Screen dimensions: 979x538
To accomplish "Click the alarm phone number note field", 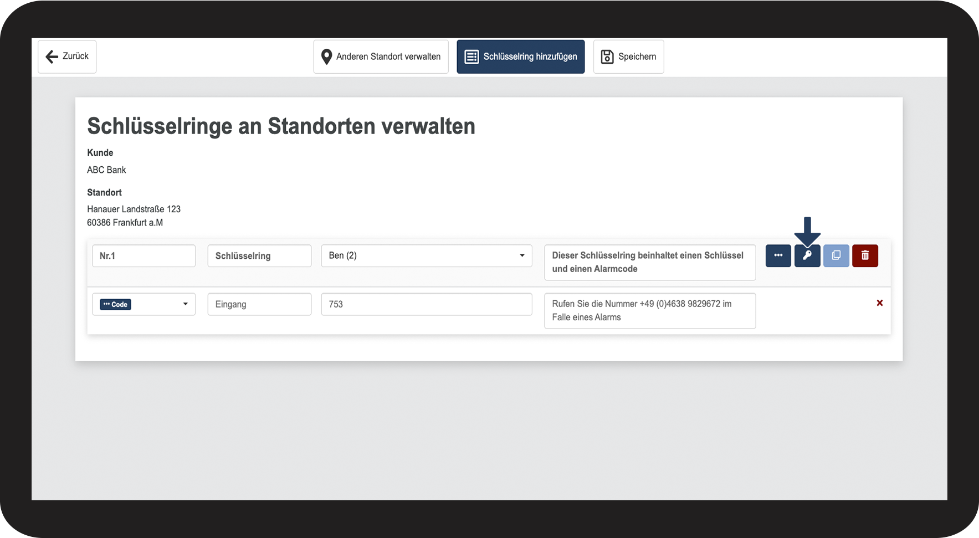I will click(x=649, y=310).
